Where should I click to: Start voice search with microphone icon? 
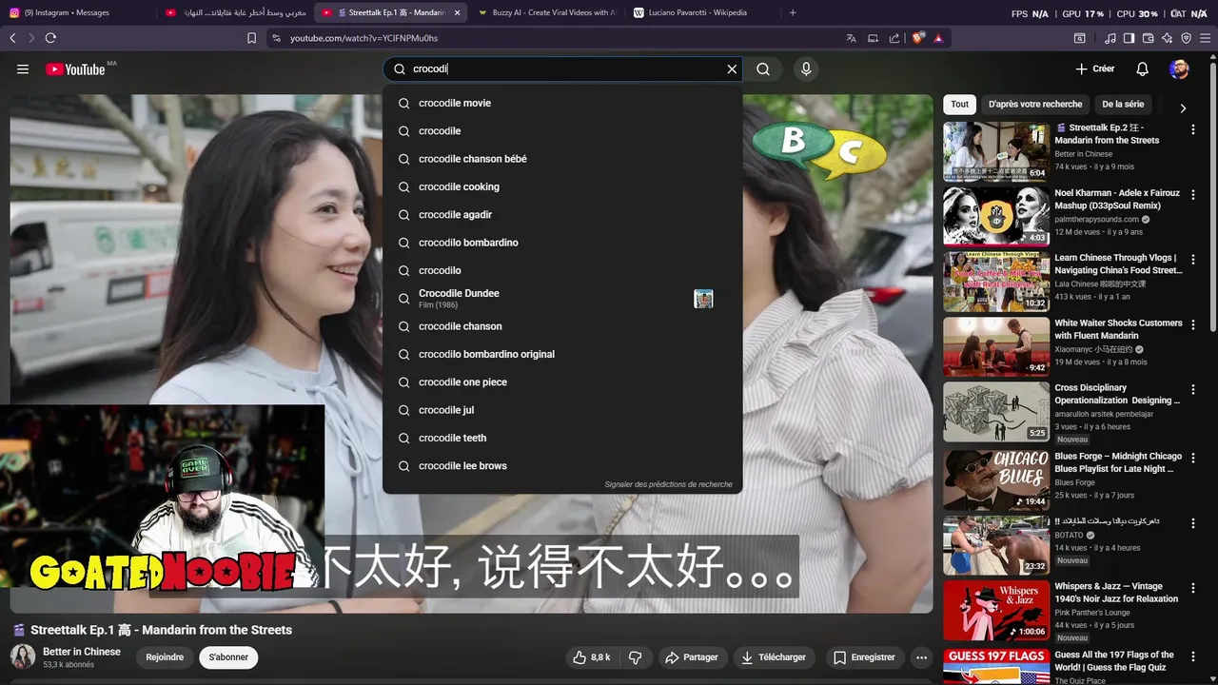(806, 69)
